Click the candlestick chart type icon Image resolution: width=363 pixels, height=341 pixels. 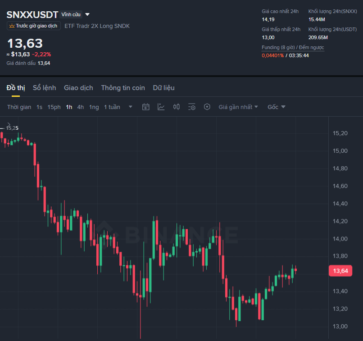click(177, 107)
